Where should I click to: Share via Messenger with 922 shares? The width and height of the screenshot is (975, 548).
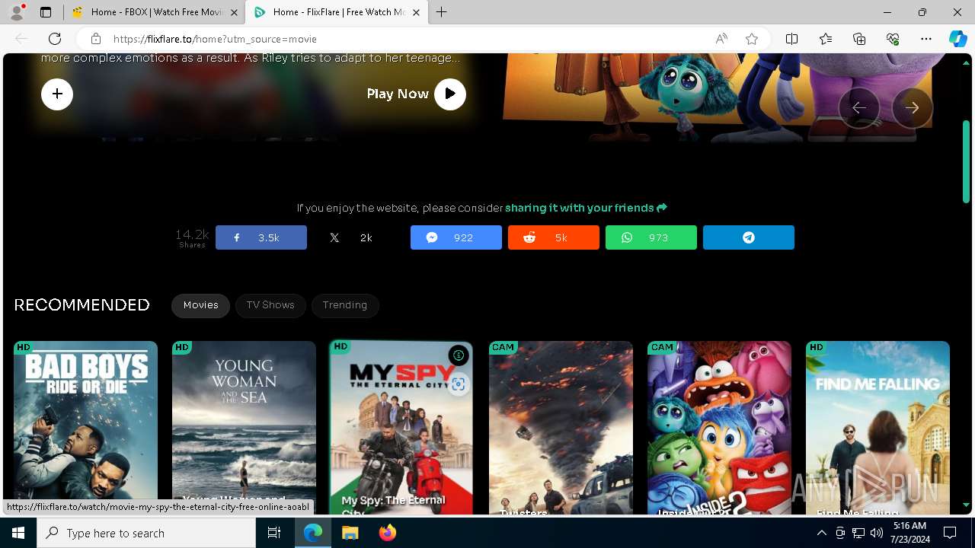pyautogui.click(x=456, y=237)
